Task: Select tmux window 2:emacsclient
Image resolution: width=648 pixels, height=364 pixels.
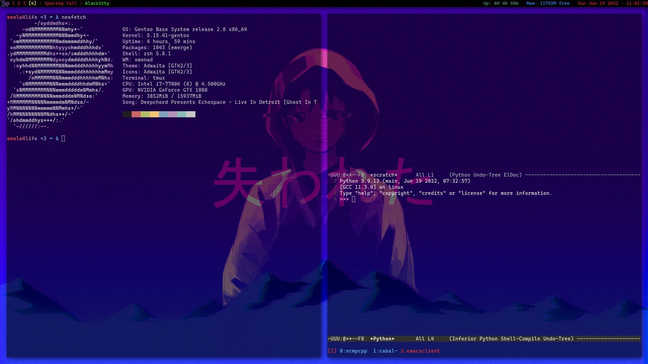Action: [x=420, y=351]
